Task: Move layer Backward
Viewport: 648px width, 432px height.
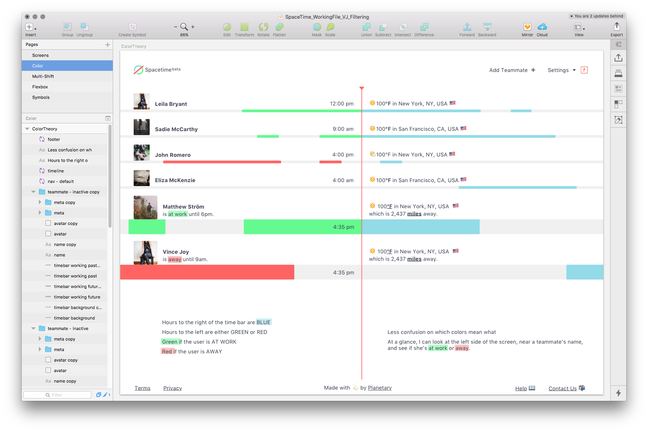Action: tap(487, 27)
